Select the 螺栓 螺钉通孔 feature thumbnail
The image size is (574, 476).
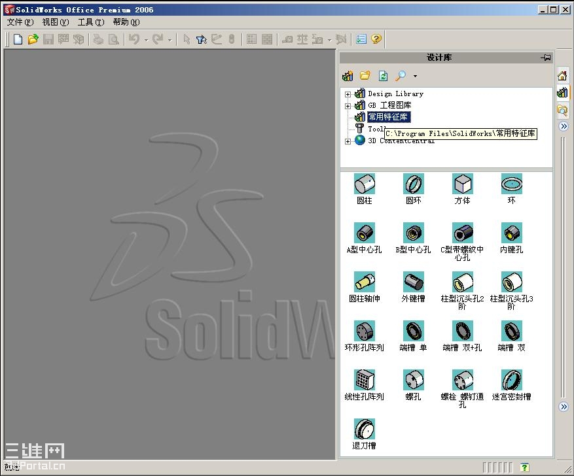[x=462, y=379]
